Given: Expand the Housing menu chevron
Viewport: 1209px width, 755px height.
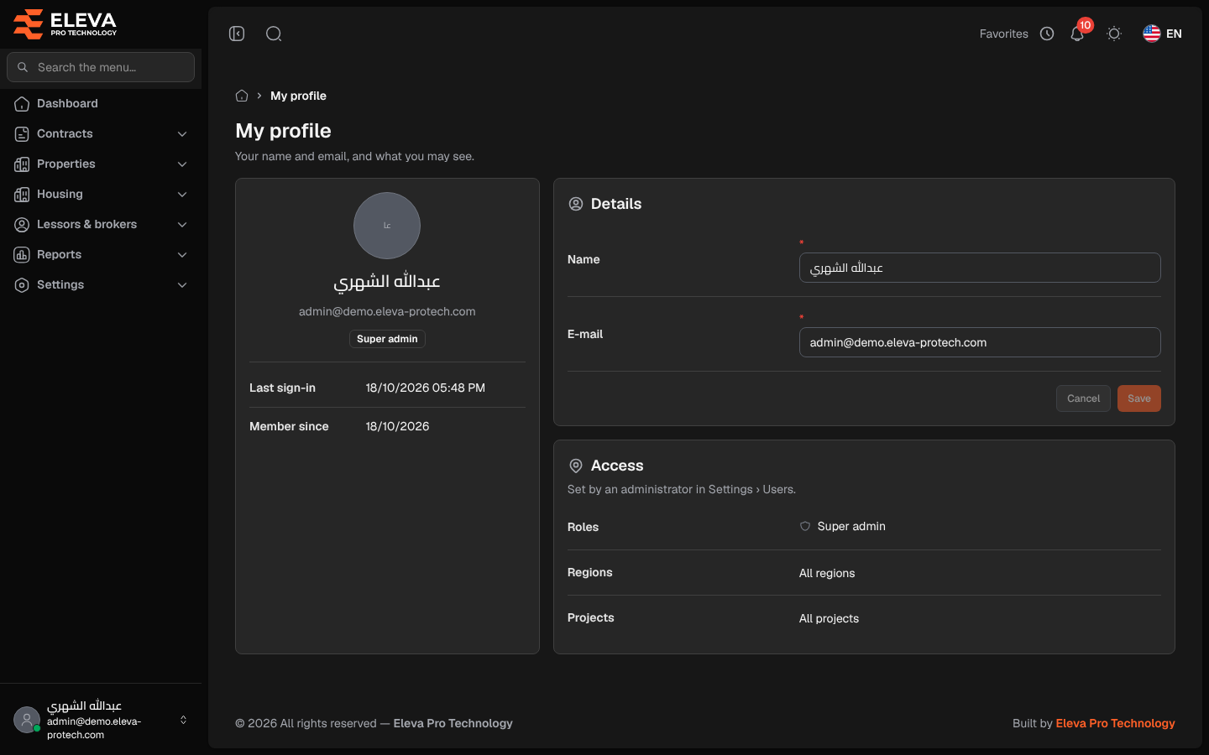Looking at the screenshot, I should point(182,195).
